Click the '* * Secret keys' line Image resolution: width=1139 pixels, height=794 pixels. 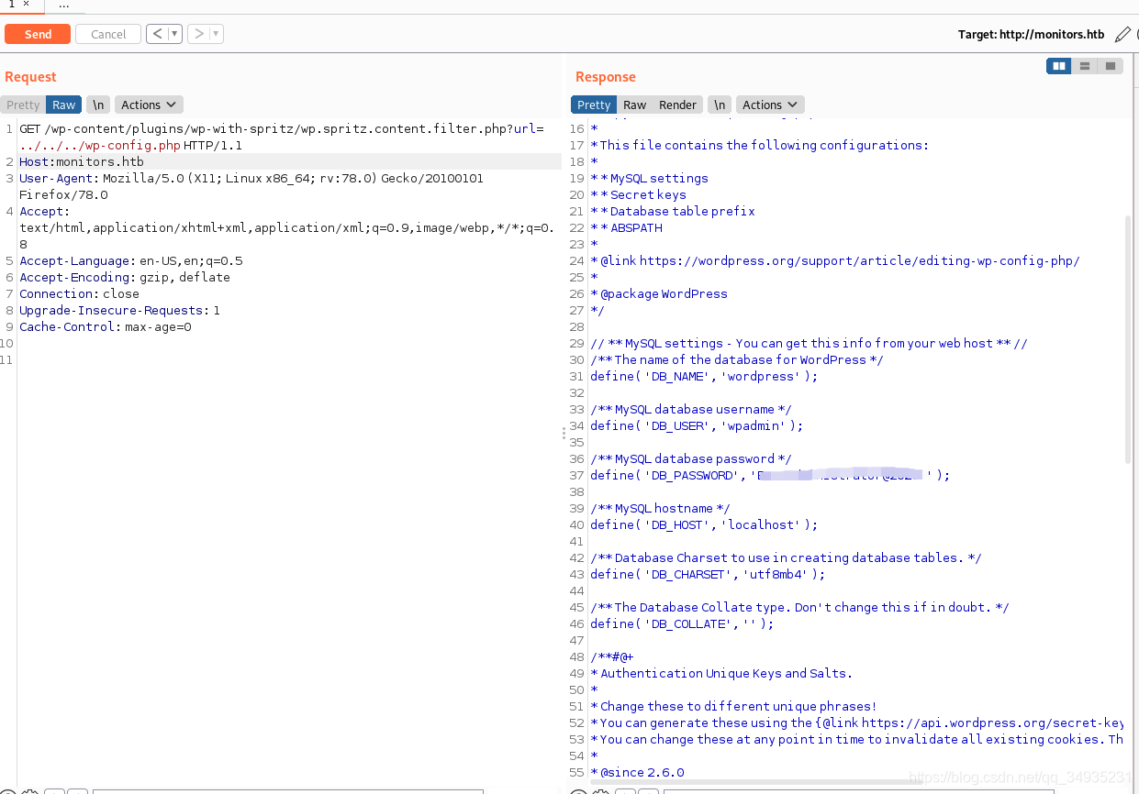(639, 195)
